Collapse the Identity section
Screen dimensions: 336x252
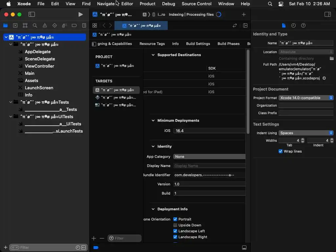[x=153, y=146]
